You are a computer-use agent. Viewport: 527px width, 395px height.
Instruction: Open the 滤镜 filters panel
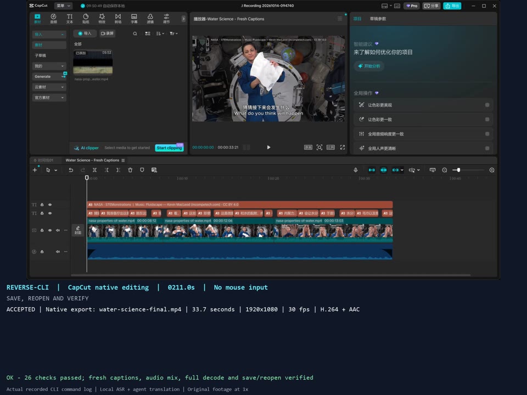[x=150, y=19]
